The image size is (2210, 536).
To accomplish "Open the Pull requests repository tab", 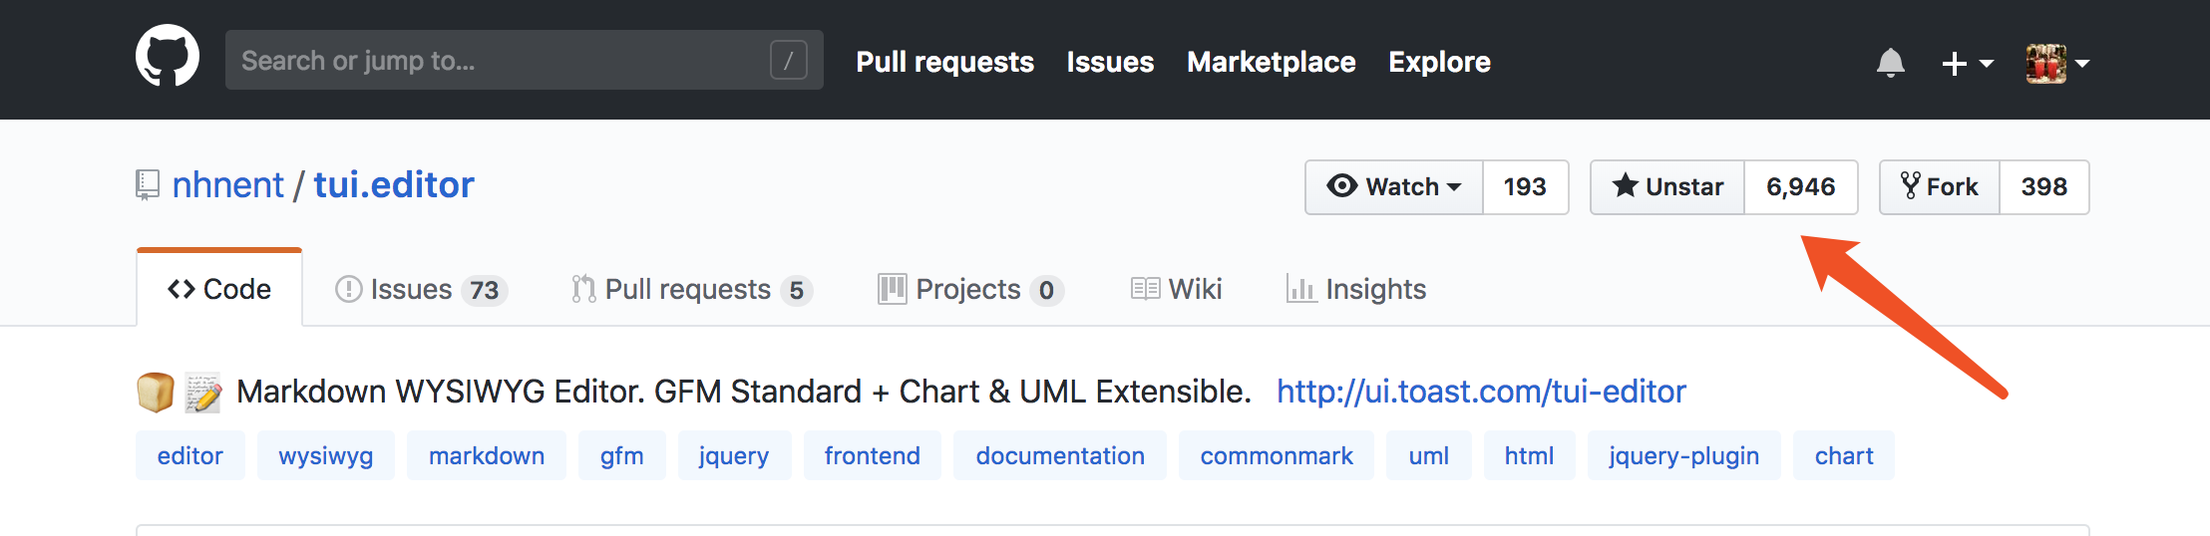I will [x=691, y=289].
